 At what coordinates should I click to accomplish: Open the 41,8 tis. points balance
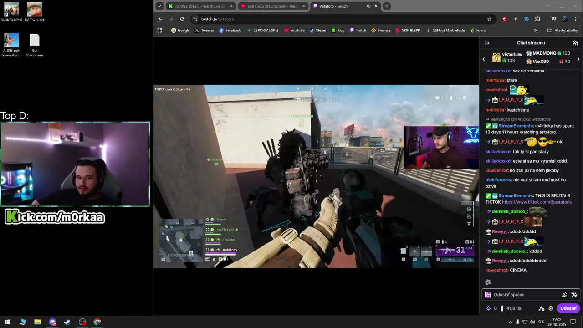click(x=511, y=308)
